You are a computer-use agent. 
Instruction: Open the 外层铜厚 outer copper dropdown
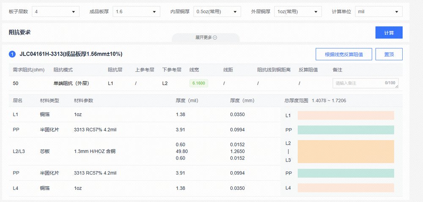[298, 11]
